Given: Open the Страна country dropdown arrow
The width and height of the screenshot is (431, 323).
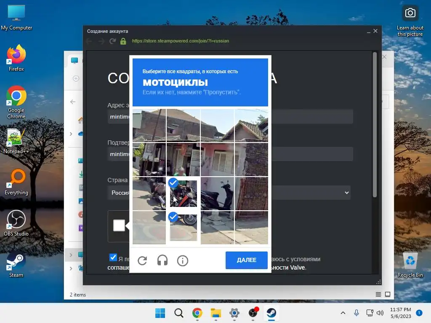Looking at the screenshot, I should [x=347, y=193].
